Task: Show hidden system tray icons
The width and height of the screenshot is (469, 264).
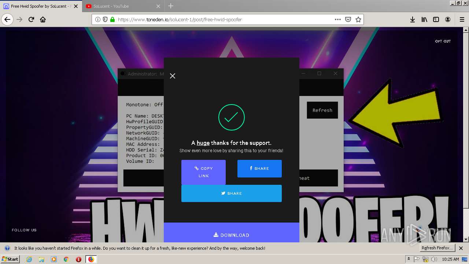Action: pyautogui.click(x=409, y=259)
